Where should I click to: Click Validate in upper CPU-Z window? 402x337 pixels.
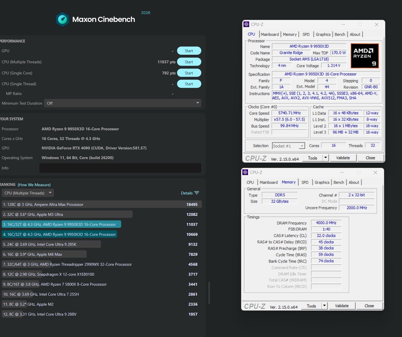[x=343, y=158]
